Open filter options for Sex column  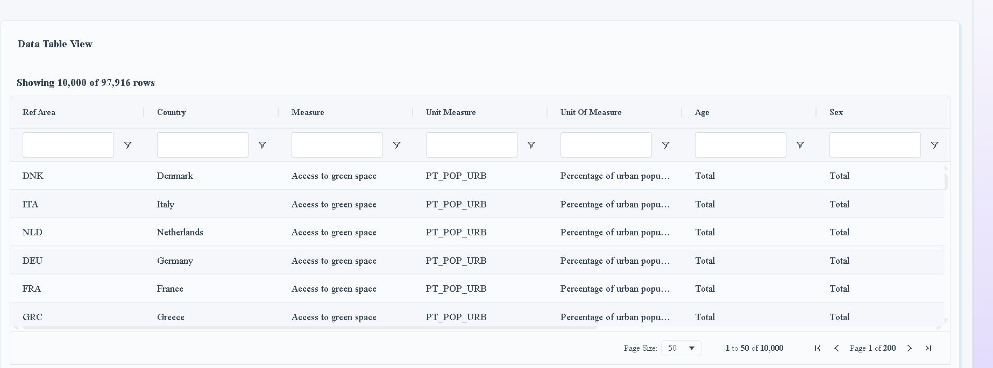(935, 145)
